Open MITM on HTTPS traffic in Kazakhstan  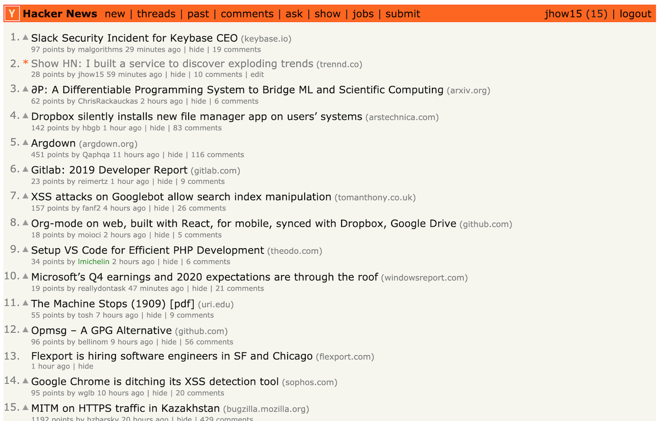[x=125, y=408]
